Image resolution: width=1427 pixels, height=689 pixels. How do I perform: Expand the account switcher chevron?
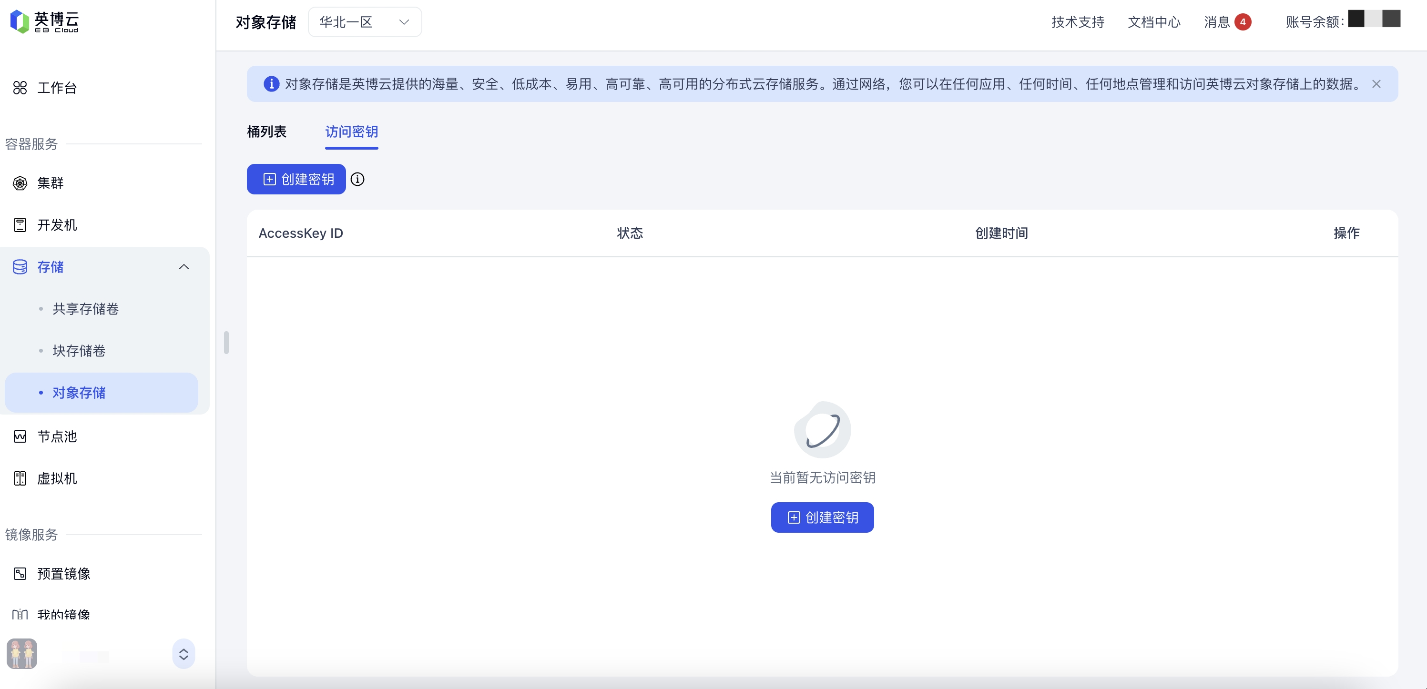point(183,654)
